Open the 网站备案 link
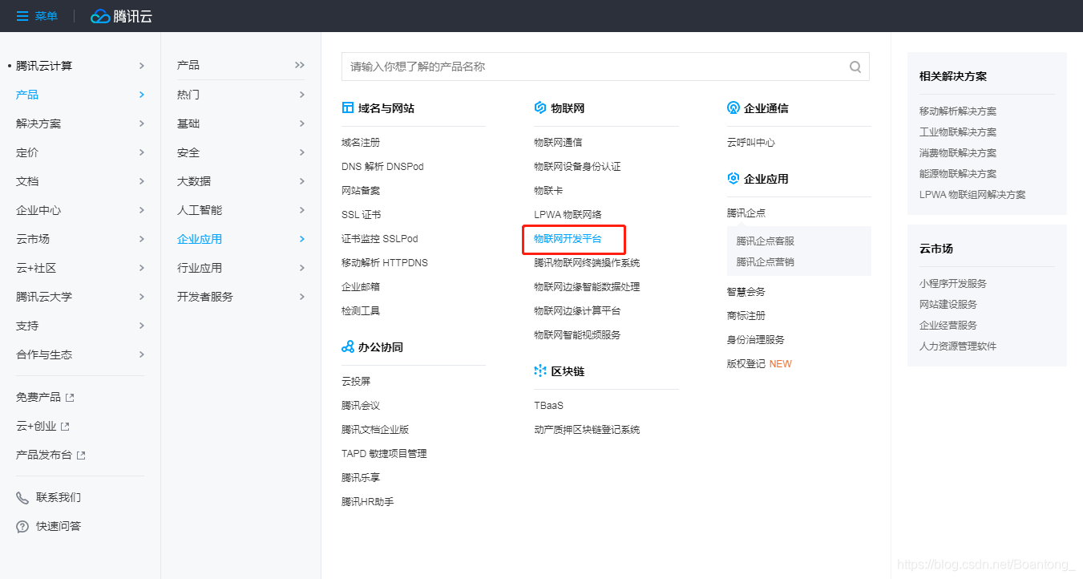This screenshot has width=1083, height=579. [x=361, y=191]
